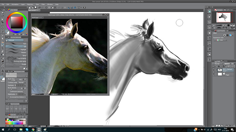Viewport: 236px width, 132px height.
Task: Click the zoom out icon in Navigator
Action: tap(224, 26)
